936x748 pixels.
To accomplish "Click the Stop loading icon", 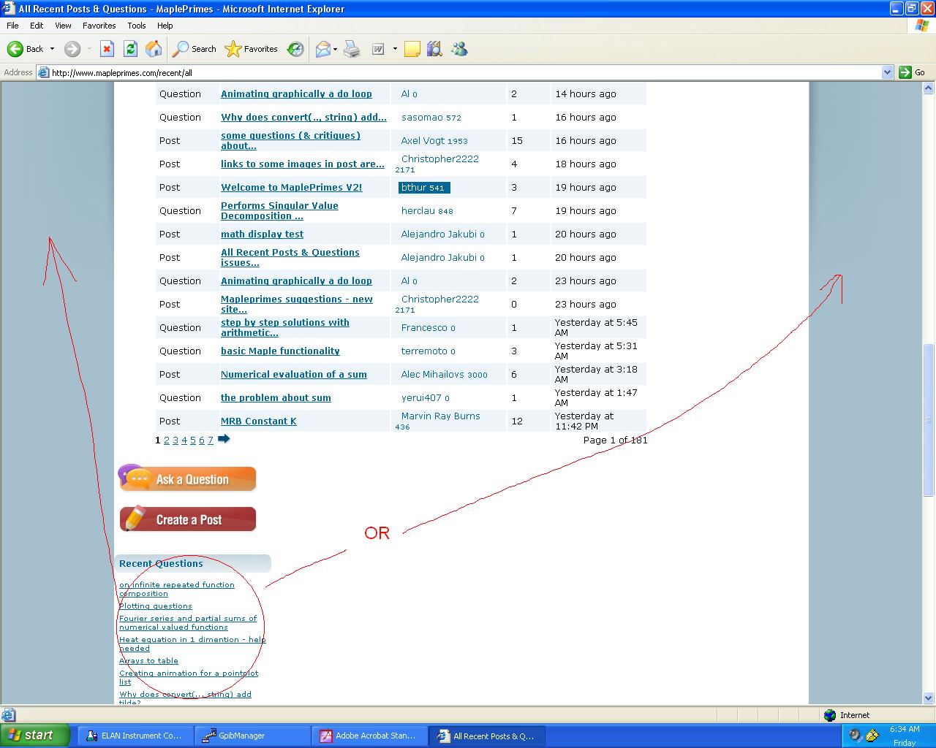I will click(x=107, y=49).
